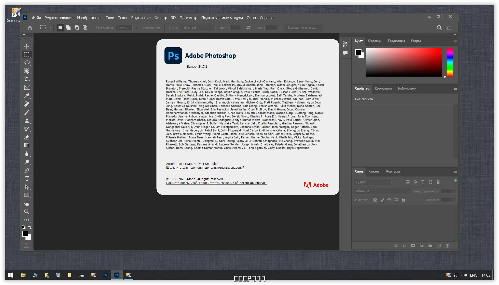Toggle the Сглаживание checkbox
The image size is (499, 285).
pos(137,28)
